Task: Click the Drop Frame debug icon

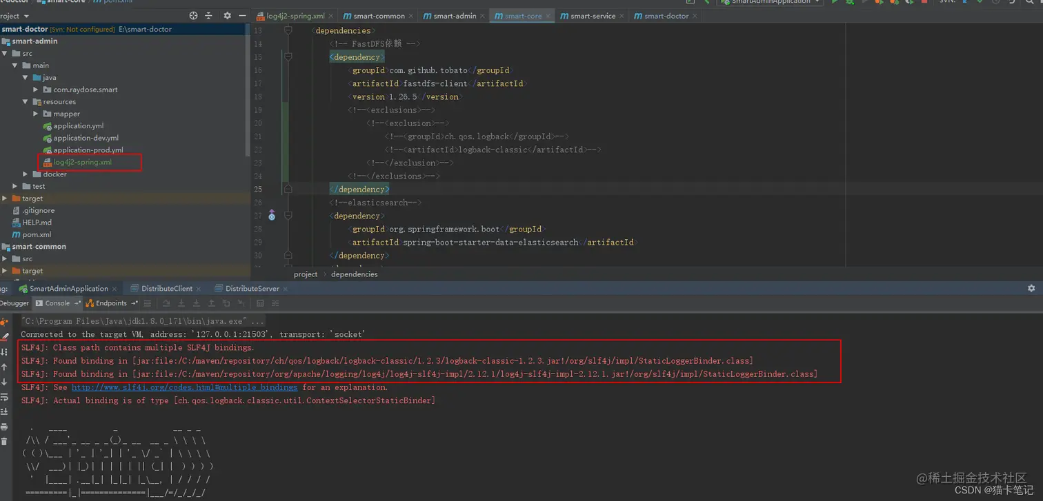Action: pos(227,303)
